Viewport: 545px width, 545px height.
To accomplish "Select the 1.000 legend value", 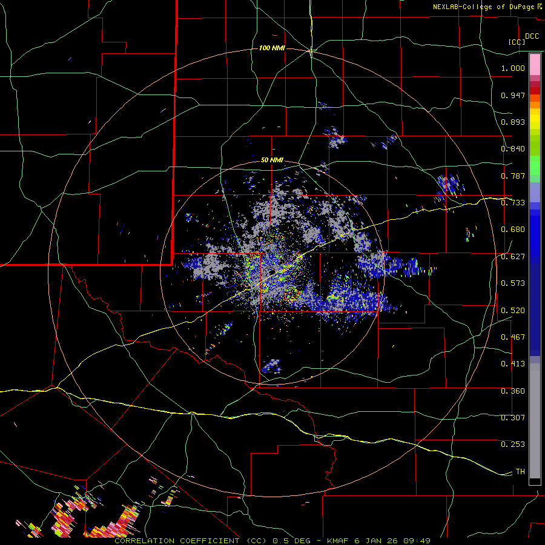I will click(x=513, y=68).
